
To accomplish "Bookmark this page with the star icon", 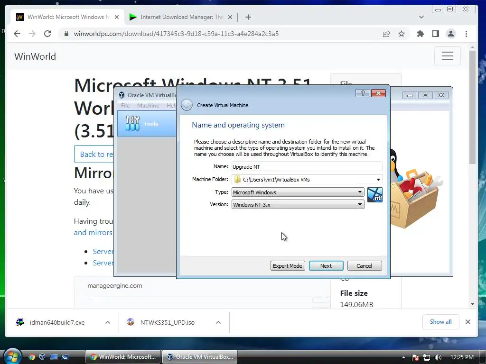I will pyautogui.click(x=402, y=34).
